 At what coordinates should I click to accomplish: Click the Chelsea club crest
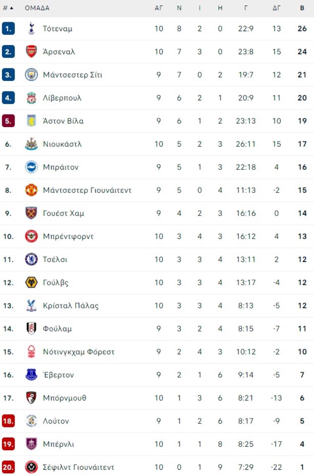[x=31, y=259]
